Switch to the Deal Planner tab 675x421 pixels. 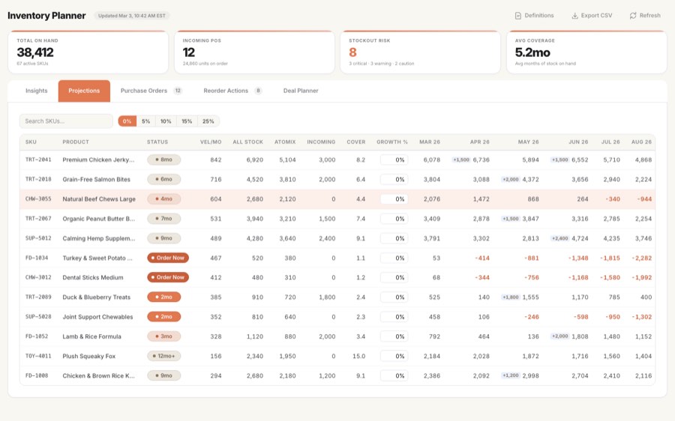pyautogui.click(x=301, y=91)
